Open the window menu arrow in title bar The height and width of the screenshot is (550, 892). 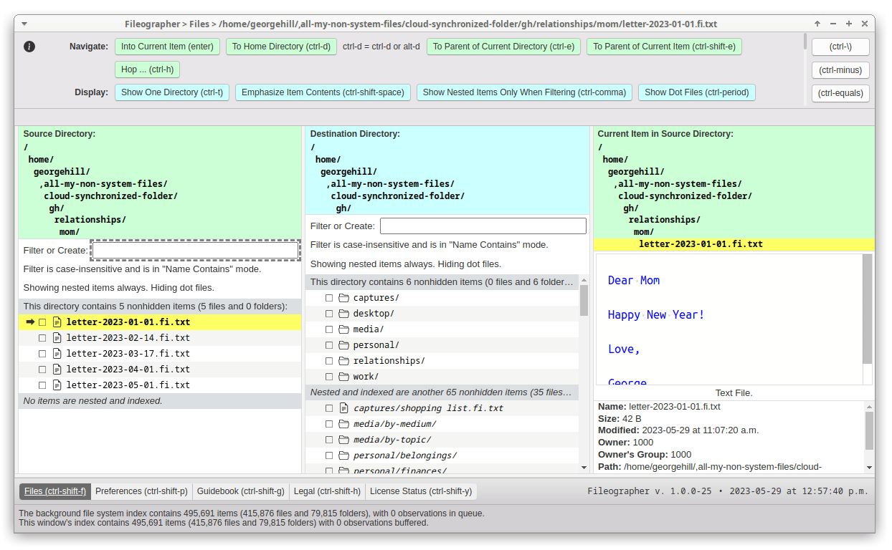(x=24, y=24)
